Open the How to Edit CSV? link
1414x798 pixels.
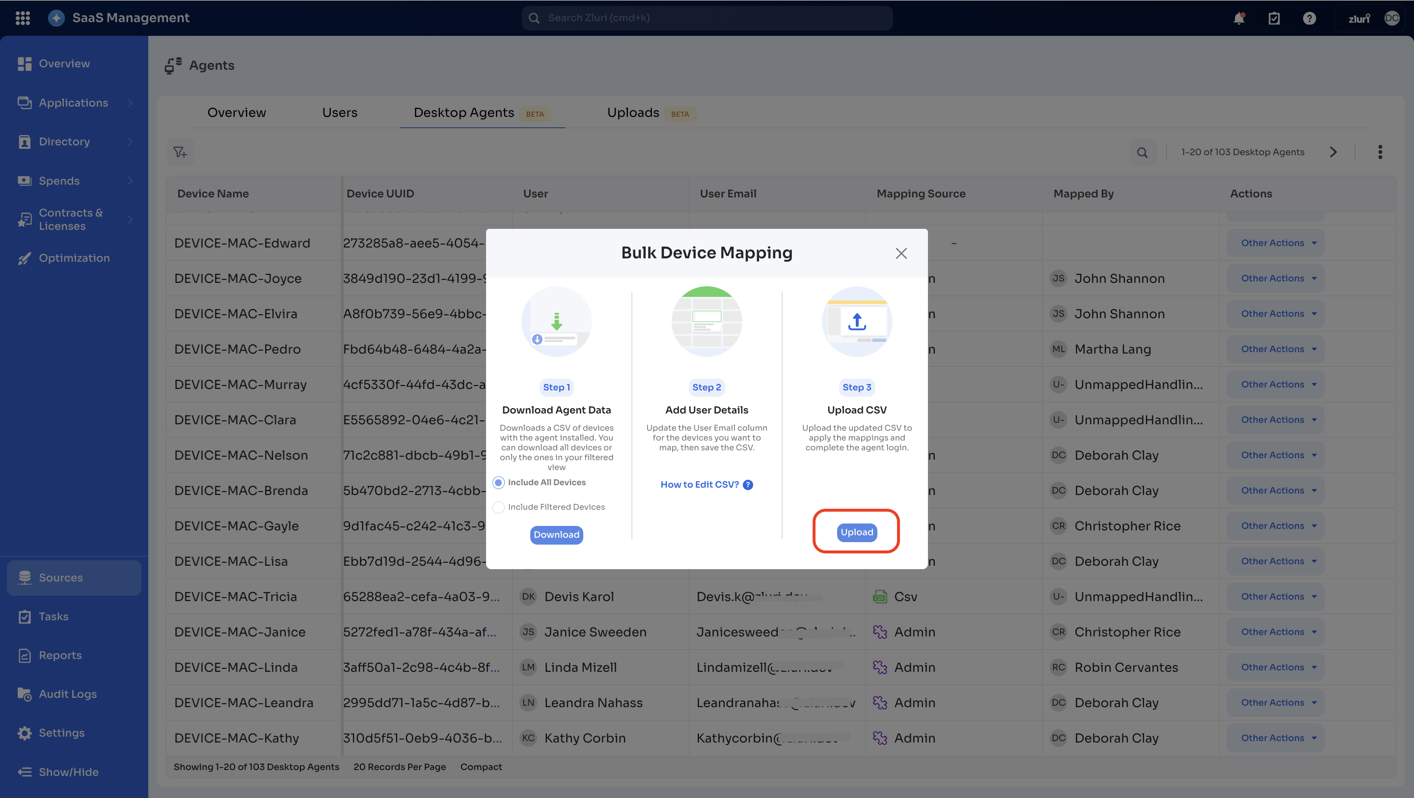700,484
